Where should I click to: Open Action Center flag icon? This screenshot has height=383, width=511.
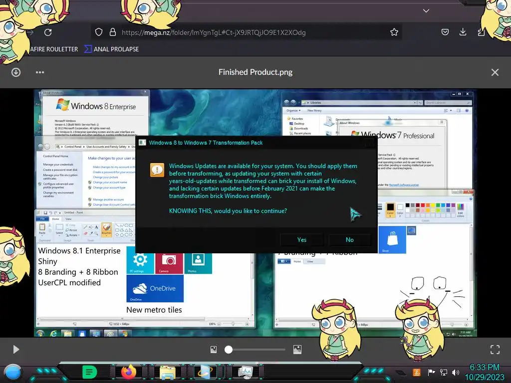coord(431,372)
